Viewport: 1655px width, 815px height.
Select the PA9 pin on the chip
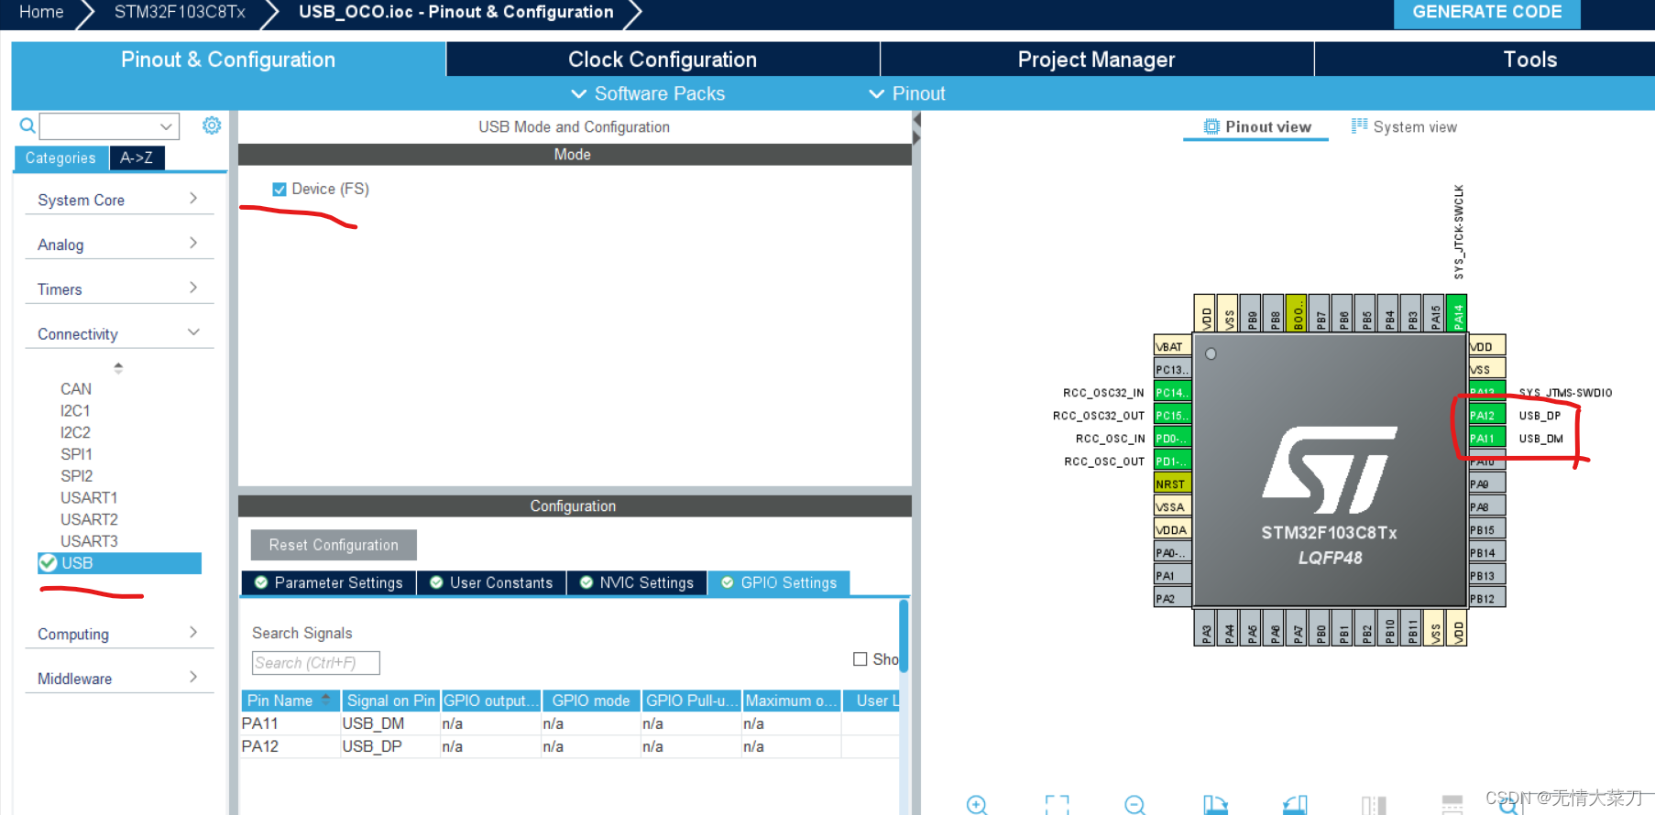[1486, 484]
